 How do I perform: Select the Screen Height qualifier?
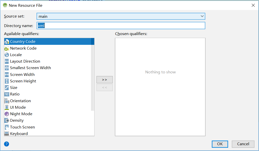click(x=23, y=81)
